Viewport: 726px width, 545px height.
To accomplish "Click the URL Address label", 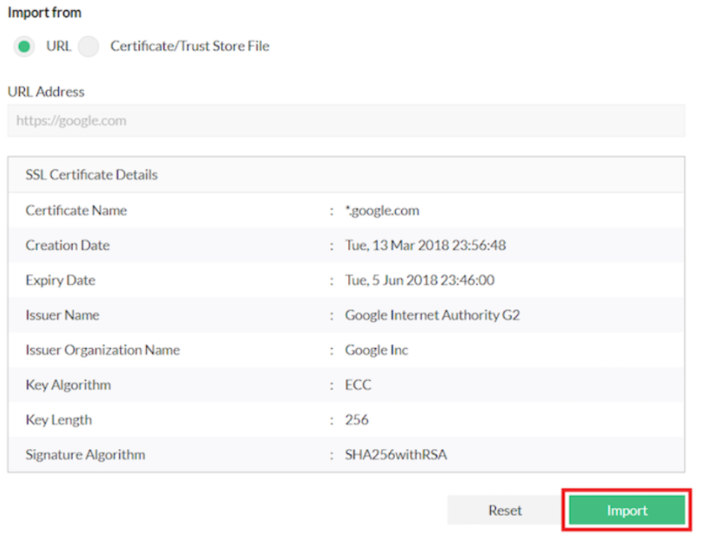I will [x=47, y=92].
